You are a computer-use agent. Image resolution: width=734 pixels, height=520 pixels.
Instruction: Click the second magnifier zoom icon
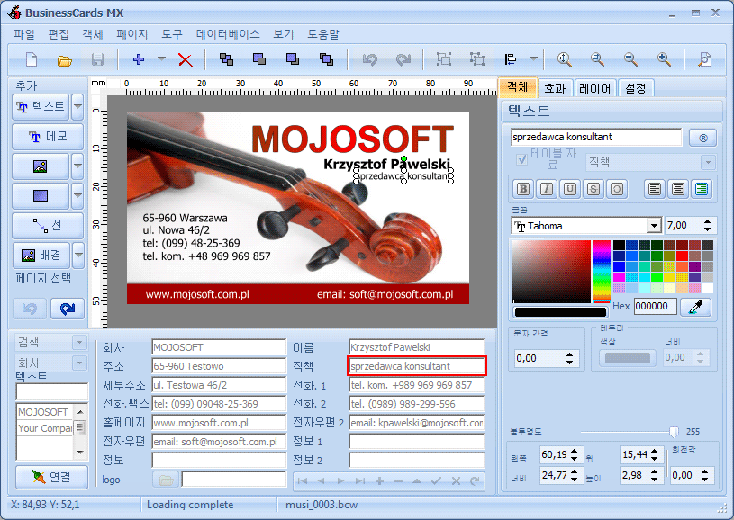tap(597, 59)
